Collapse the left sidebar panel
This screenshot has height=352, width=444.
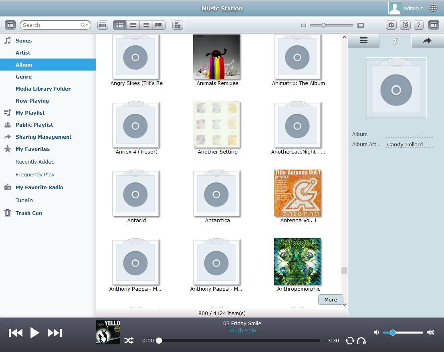pos(10,25)
